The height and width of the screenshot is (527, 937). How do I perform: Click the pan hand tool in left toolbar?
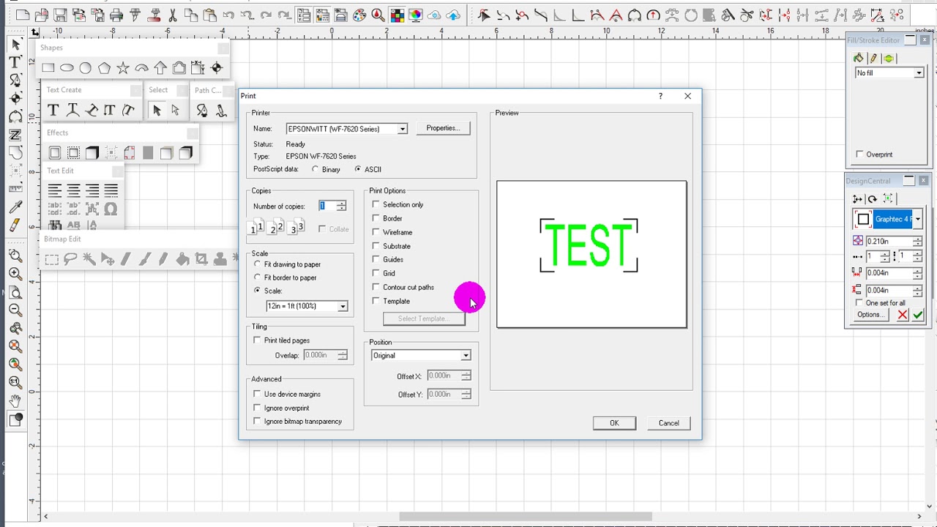pyautogui.click(x=15, y=400)
